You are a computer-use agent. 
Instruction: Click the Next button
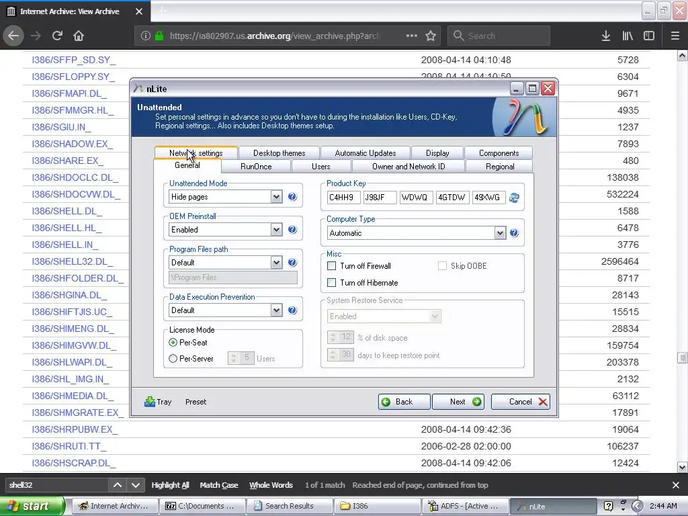(x=458, y=402)
